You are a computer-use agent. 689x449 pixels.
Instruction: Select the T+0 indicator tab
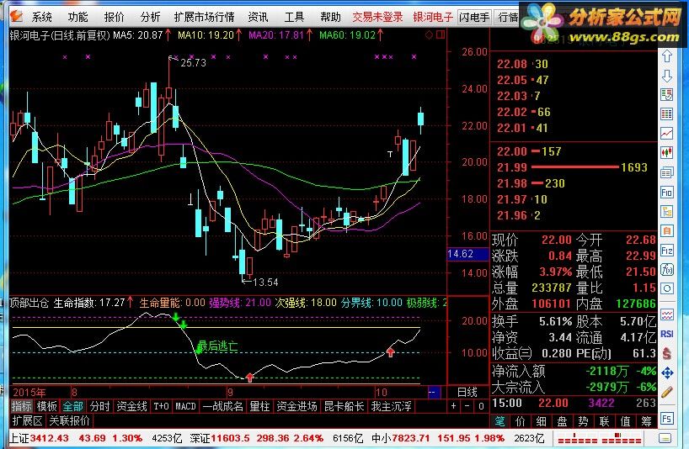point(161,406)
